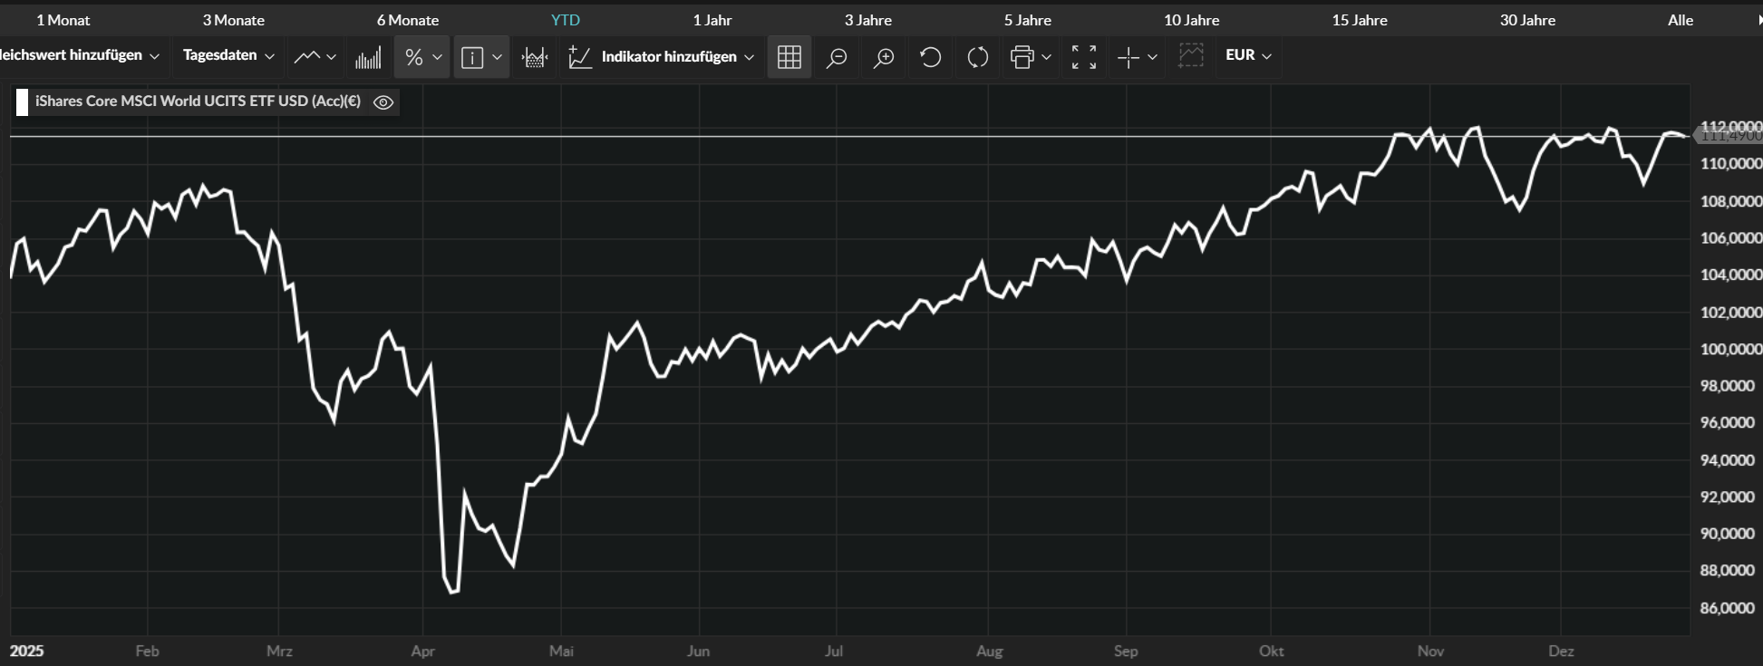Click the zoom out magnifier icon
Image resolution: width=1763 pixels, height=666 pixels.
pyautogui.click(x=836, y=57)
